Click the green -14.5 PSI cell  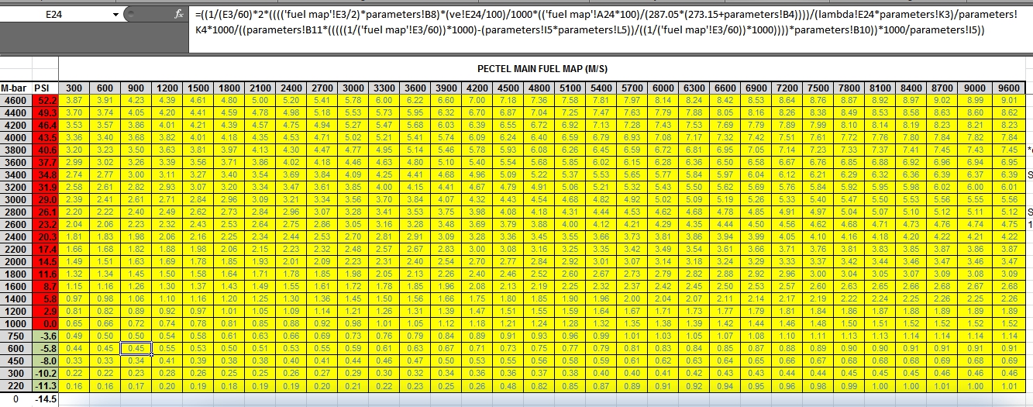click(46, 398)
